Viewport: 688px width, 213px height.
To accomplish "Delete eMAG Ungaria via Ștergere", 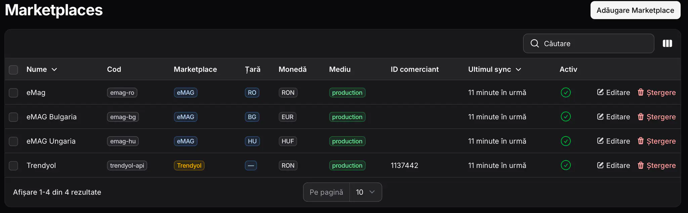I will (656, 141).
